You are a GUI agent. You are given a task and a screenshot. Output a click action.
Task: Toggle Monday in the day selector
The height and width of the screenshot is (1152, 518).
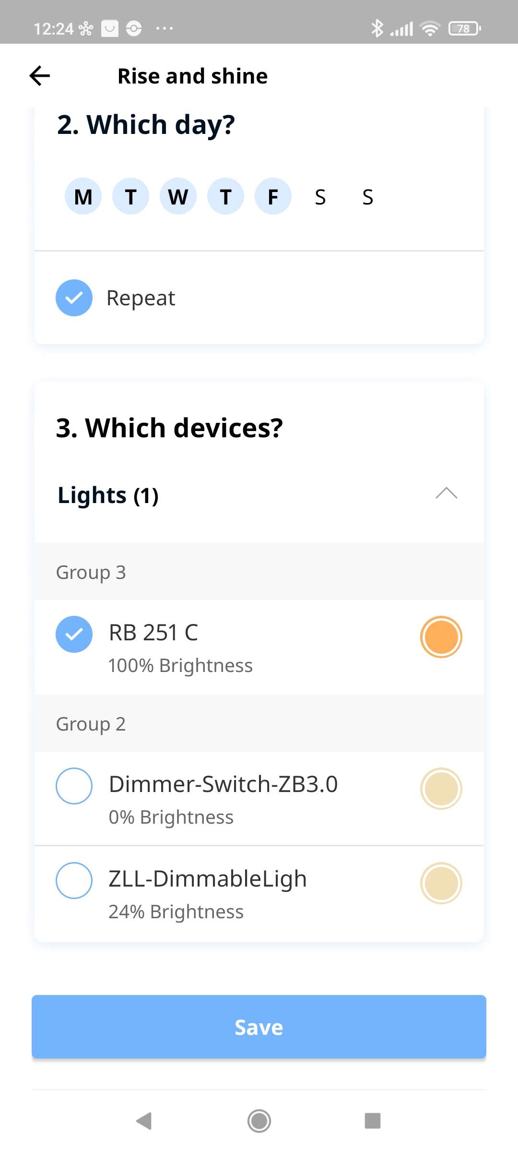point(83,196)
